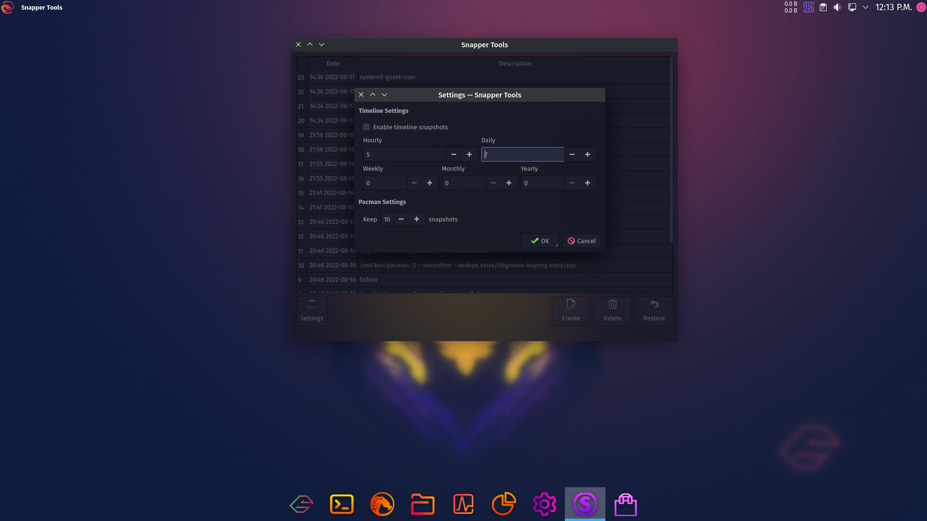Select the falkon snapshot row
Viewport: 927px width, 521px height.
point(484,280)
